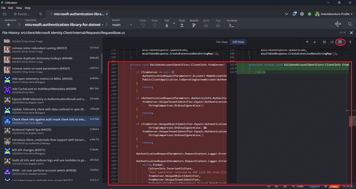356x189 pixels.
Task: Select commit 'Check client info against auth result'
Action: pyautogui.click(x=52, y=121)
